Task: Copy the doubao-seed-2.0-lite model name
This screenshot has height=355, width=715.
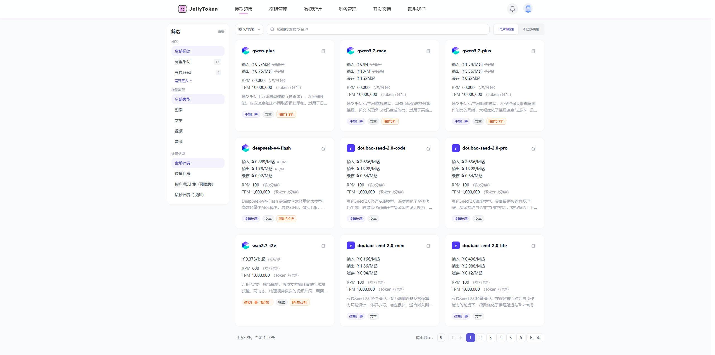Action: click(x=533, y=246)
